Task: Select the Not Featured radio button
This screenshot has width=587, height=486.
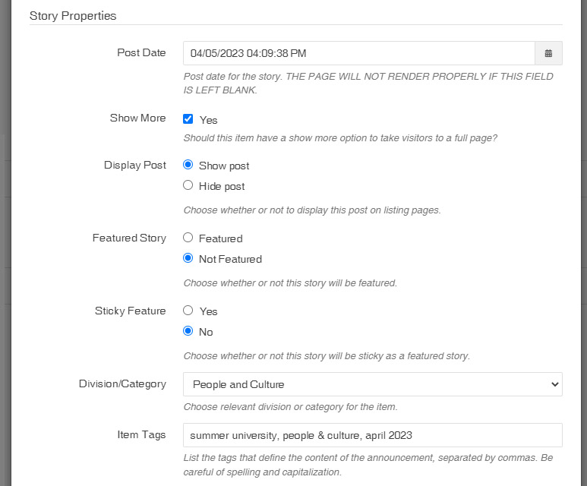Action: click(188, 258)
